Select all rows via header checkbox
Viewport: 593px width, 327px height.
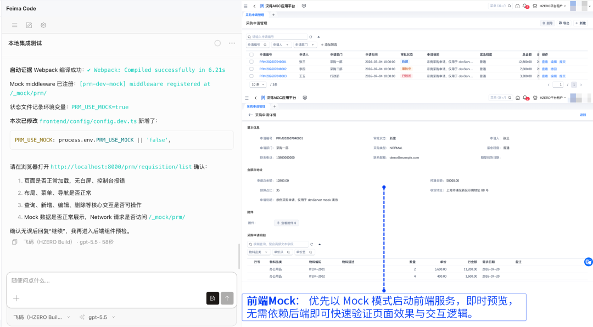[251, 54]
